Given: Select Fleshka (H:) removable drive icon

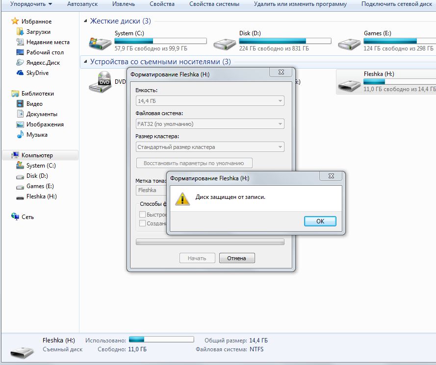Looking at the screenshot, I should pyautogui.click(x=349, y=86).
